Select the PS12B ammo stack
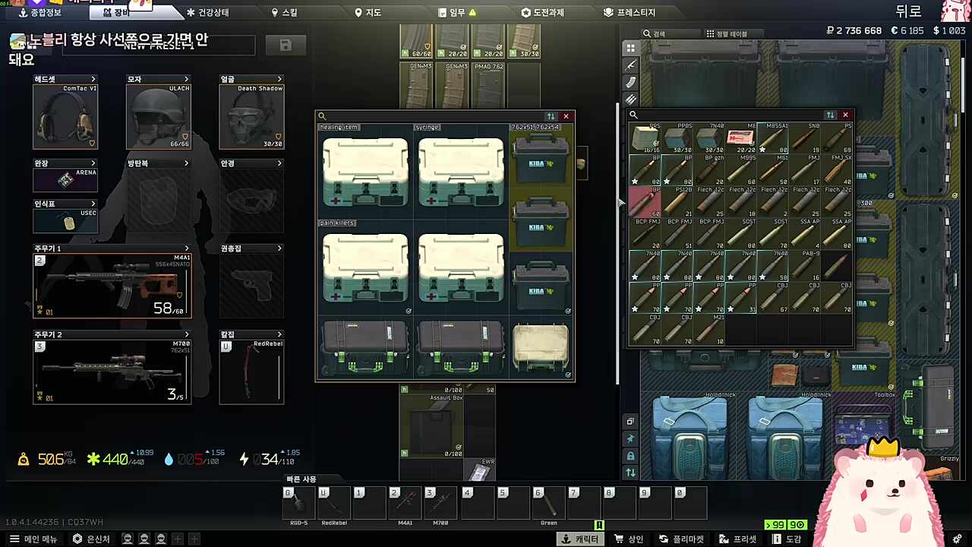Screen dimensions: 972x547 click(x=677, y=202)
